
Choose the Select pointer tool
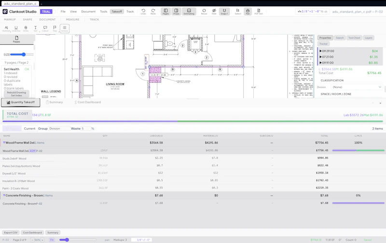click(x=237, y=11)
